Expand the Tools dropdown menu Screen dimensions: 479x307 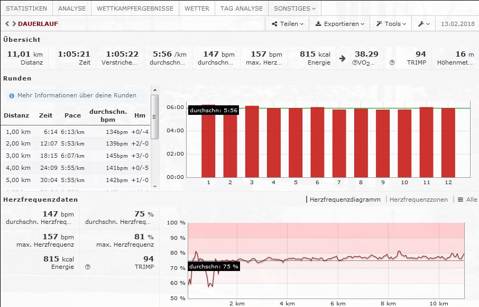click(x=391, y=24)
